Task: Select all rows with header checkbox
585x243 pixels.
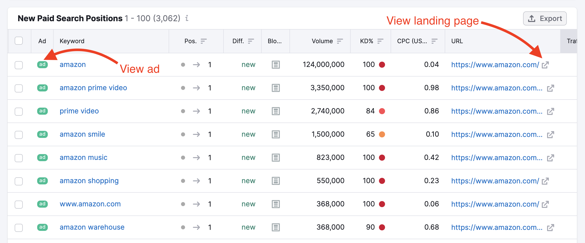Action: click(x=19, y=41)
